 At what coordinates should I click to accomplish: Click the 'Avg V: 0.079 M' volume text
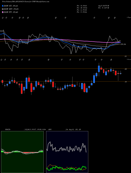pos(103,6)
